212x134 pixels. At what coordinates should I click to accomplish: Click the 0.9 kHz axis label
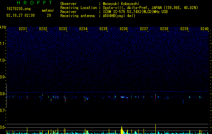[3, 77]
